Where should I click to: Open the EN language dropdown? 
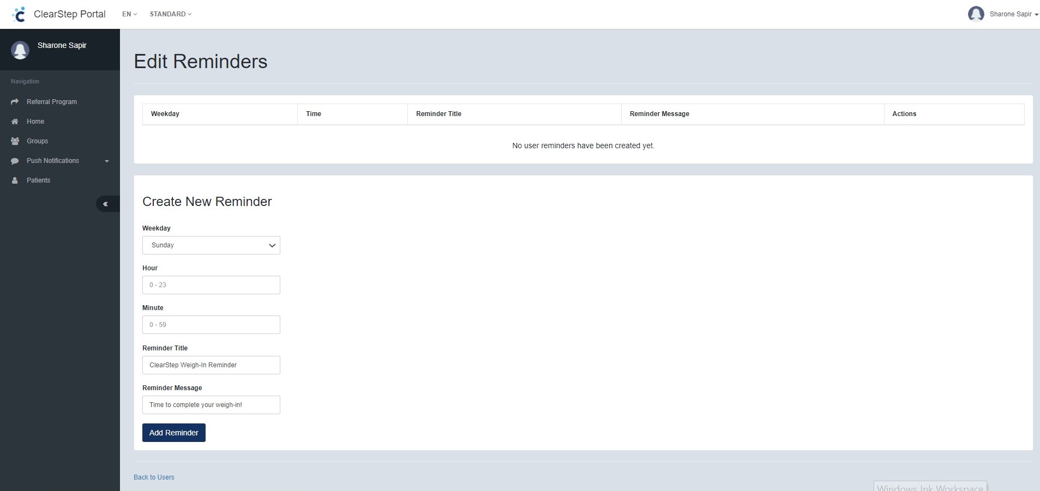[x=129, y=14]
